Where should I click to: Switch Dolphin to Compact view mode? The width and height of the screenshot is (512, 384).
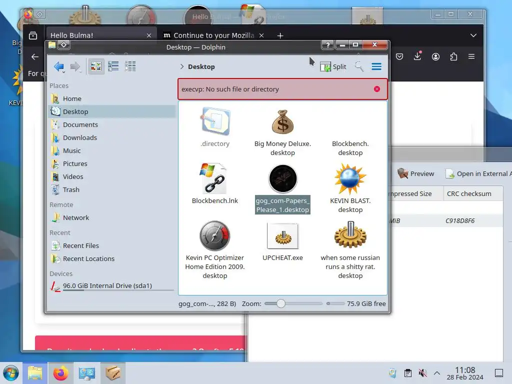(x=113, y=66)
